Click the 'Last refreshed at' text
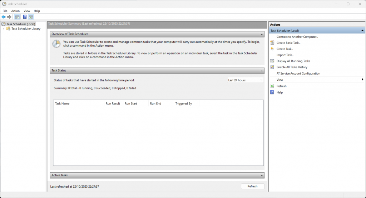 [x=75, y=186]
